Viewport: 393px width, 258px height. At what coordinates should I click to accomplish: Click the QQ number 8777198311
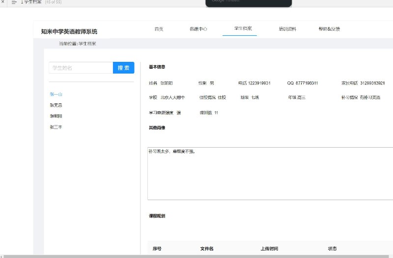307,83
